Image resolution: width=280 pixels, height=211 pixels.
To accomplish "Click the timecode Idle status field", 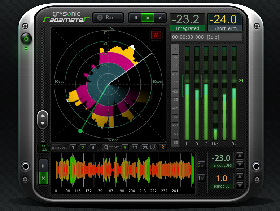I will pos(206,37).
